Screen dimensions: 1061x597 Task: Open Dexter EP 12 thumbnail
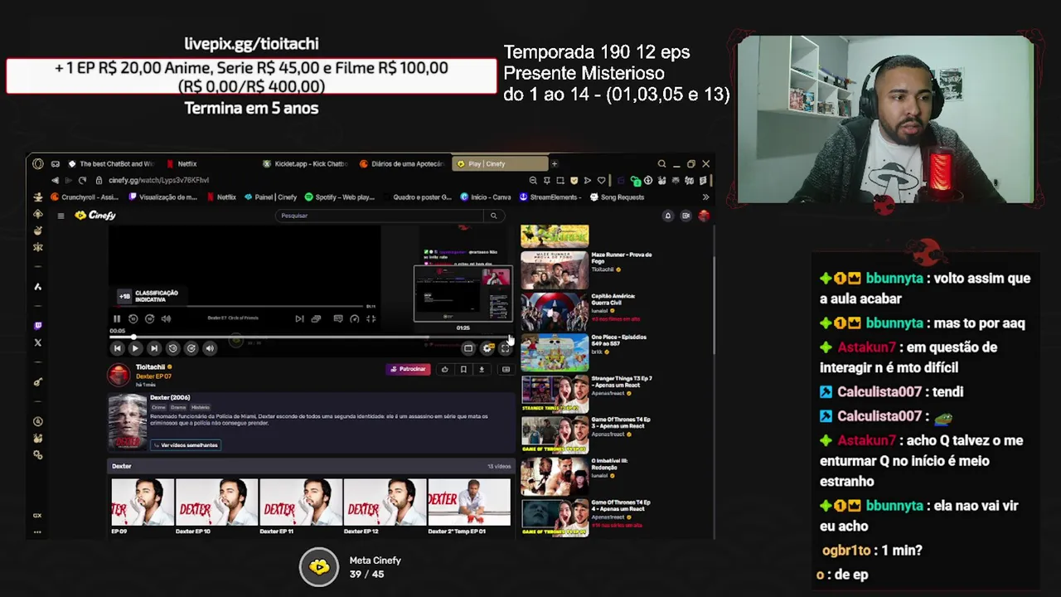[385, 502]
